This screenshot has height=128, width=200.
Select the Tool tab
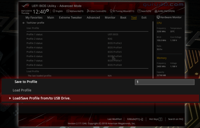[134, 18]
